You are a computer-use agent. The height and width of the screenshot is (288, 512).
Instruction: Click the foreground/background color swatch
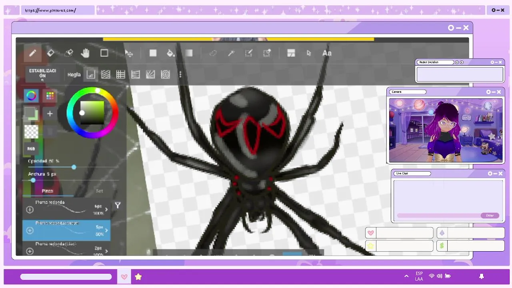click(31, 113)
